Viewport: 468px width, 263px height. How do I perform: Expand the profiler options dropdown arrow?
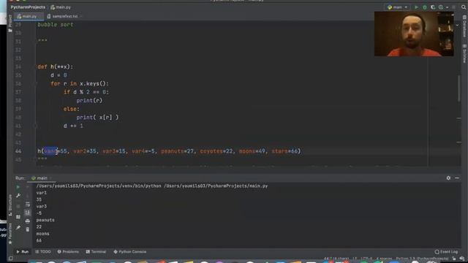point(447,7)
